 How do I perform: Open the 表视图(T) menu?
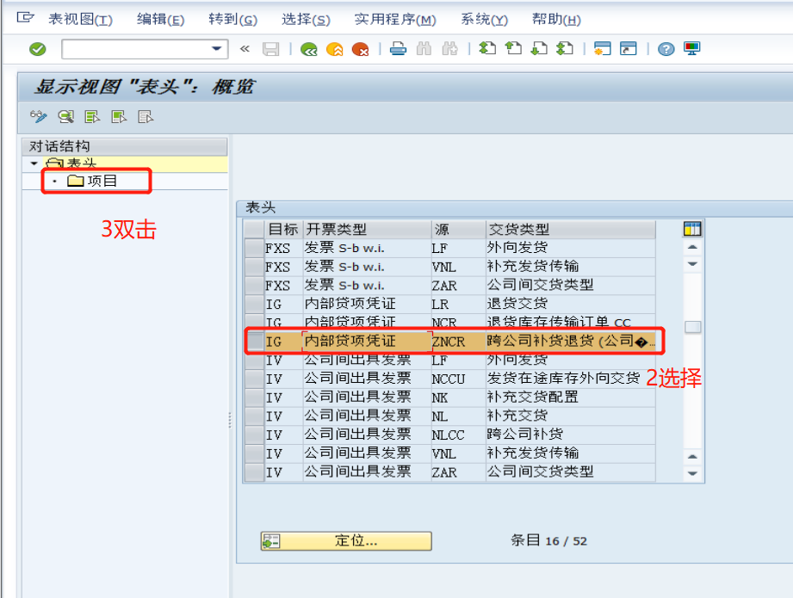80,20
